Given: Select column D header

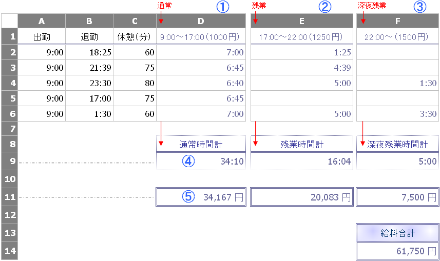Looking at the screenshot, I should 201,21.
